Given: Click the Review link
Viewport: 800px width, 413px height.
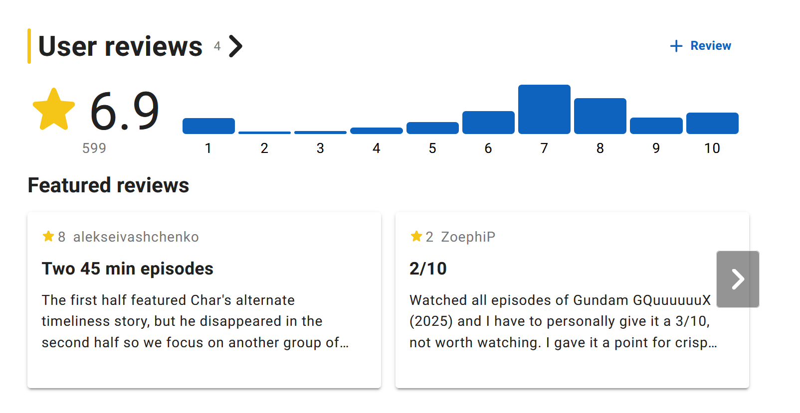Looking at the screenshot, I should [x=710, y=46].
